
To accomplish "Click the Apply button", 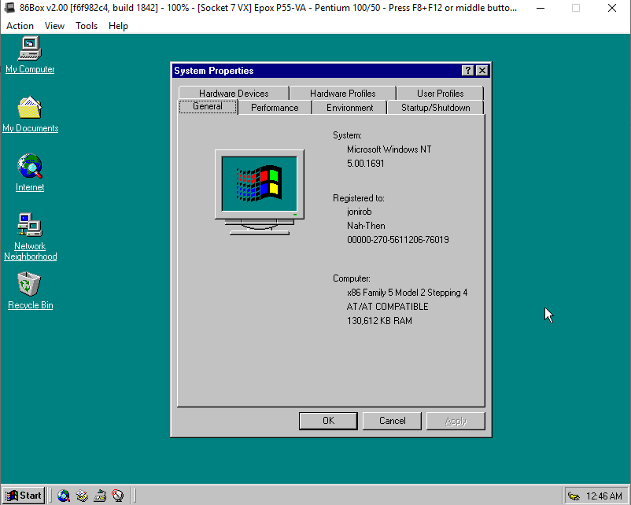I will 456,421.
